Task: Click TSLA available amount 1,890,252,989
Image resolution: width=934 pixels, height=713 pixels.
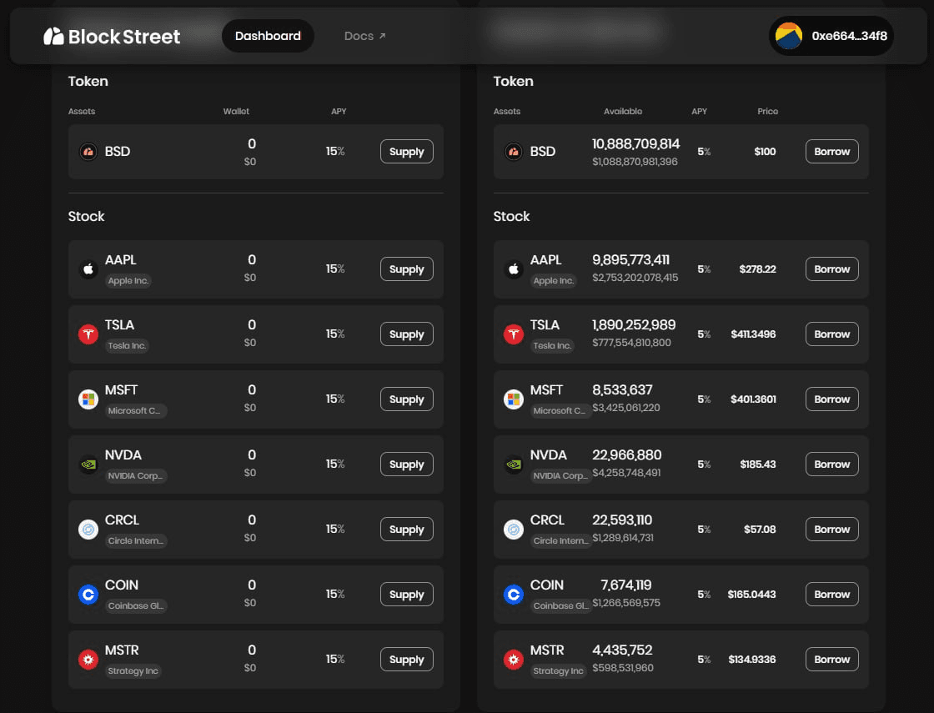Action: tap(634, 325)
